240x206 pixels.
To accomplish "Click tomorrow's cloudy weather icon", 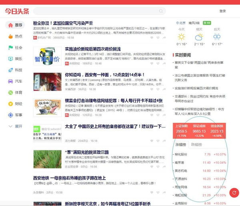I will 199,37.
